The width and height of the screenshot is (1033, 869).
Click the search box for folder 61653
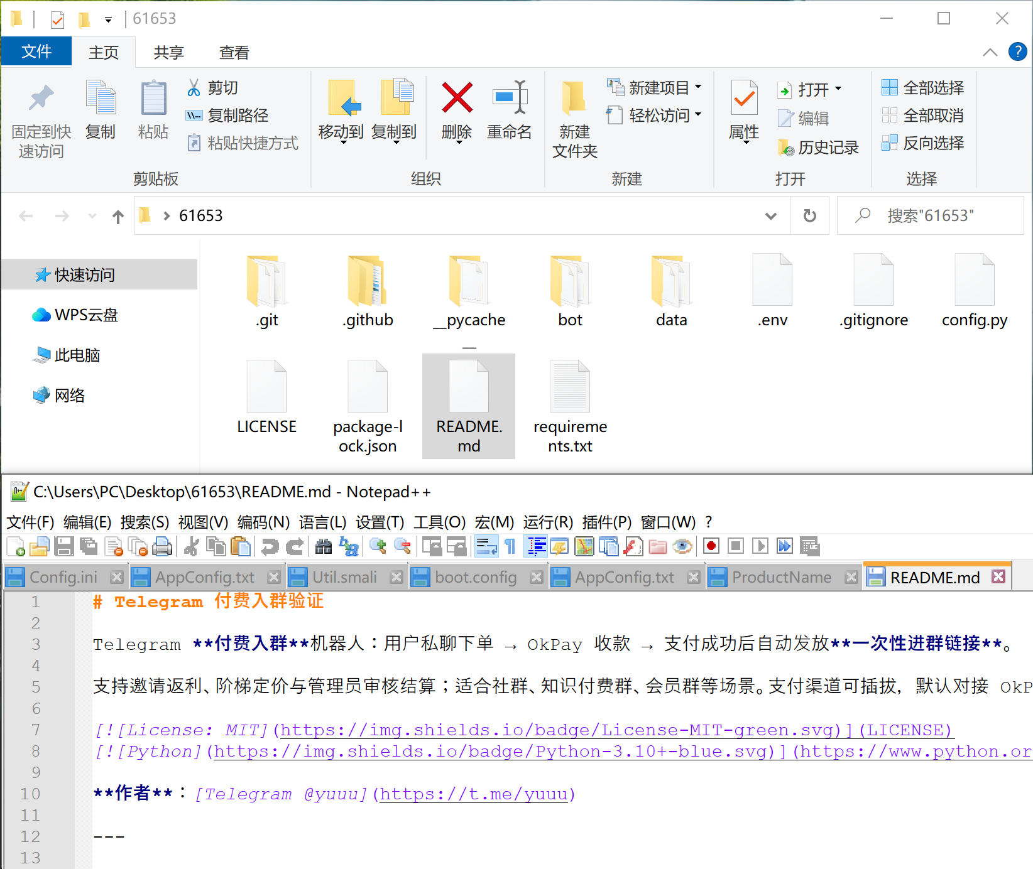coord(931,216)
